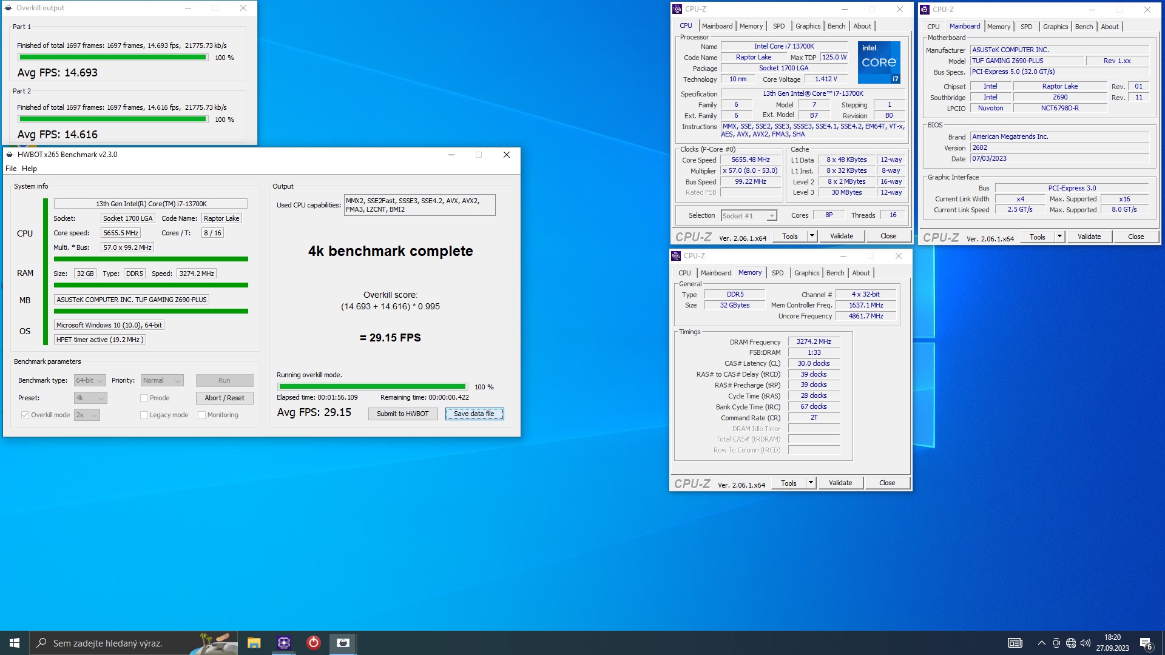Click the CPU-Z CPU window title icon
The height and width of the screenshot is (655, 1165).
(677, 9)
